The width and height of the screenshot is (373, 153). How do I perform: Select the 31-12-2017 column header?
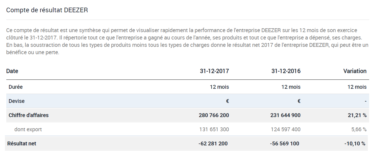pos(214,71)
